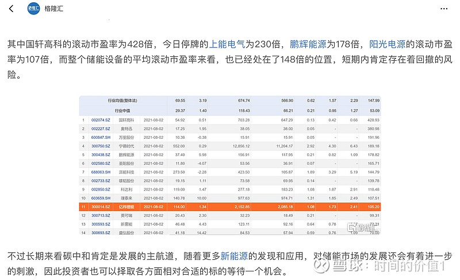The image size is (460, 280).
Task: Click the 977.63 value in 603659.SH row
Action: (x=244, y=199)
